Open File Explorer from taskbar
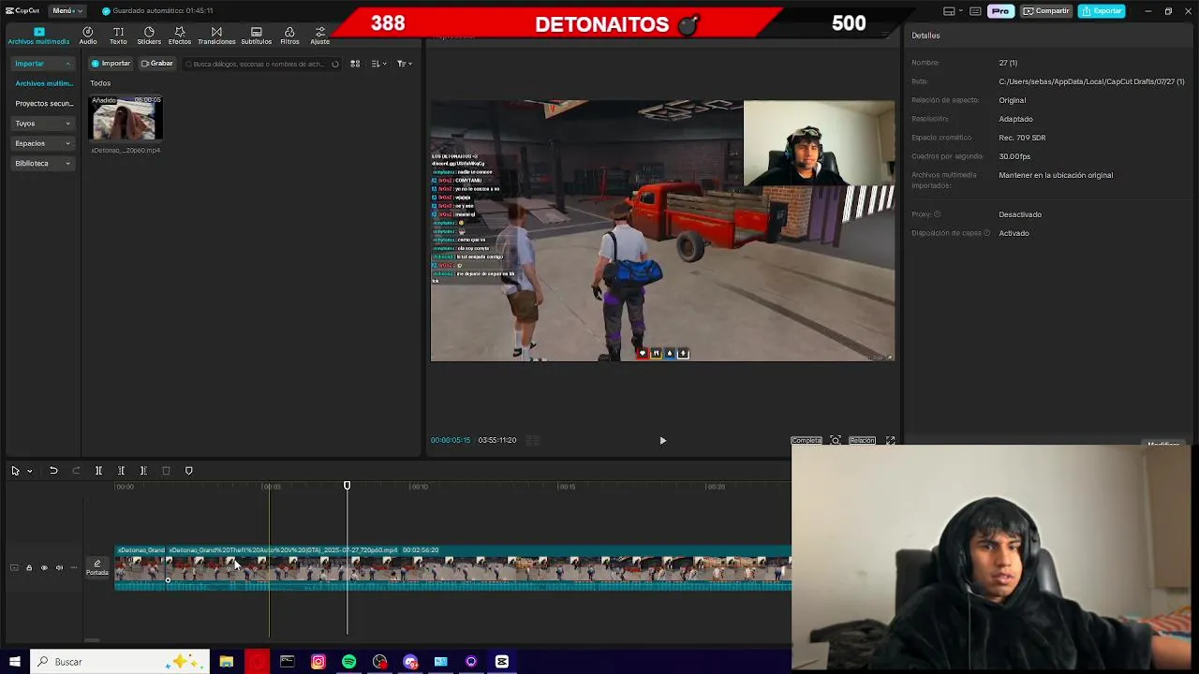The width and height of the screenshot is (1199, 674). [x=226, y=662]
